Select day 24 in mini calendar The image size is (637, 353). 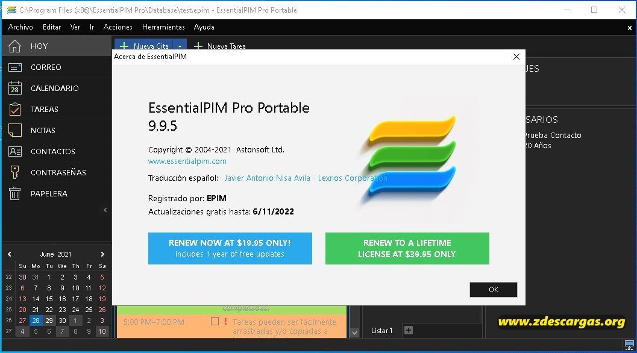75,310
